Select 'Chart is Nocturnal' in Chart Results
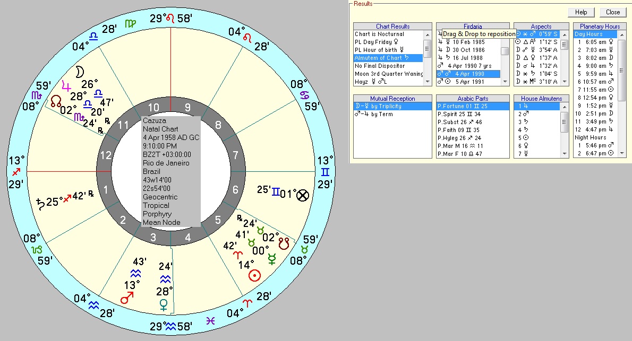 [x=389, y=34]
